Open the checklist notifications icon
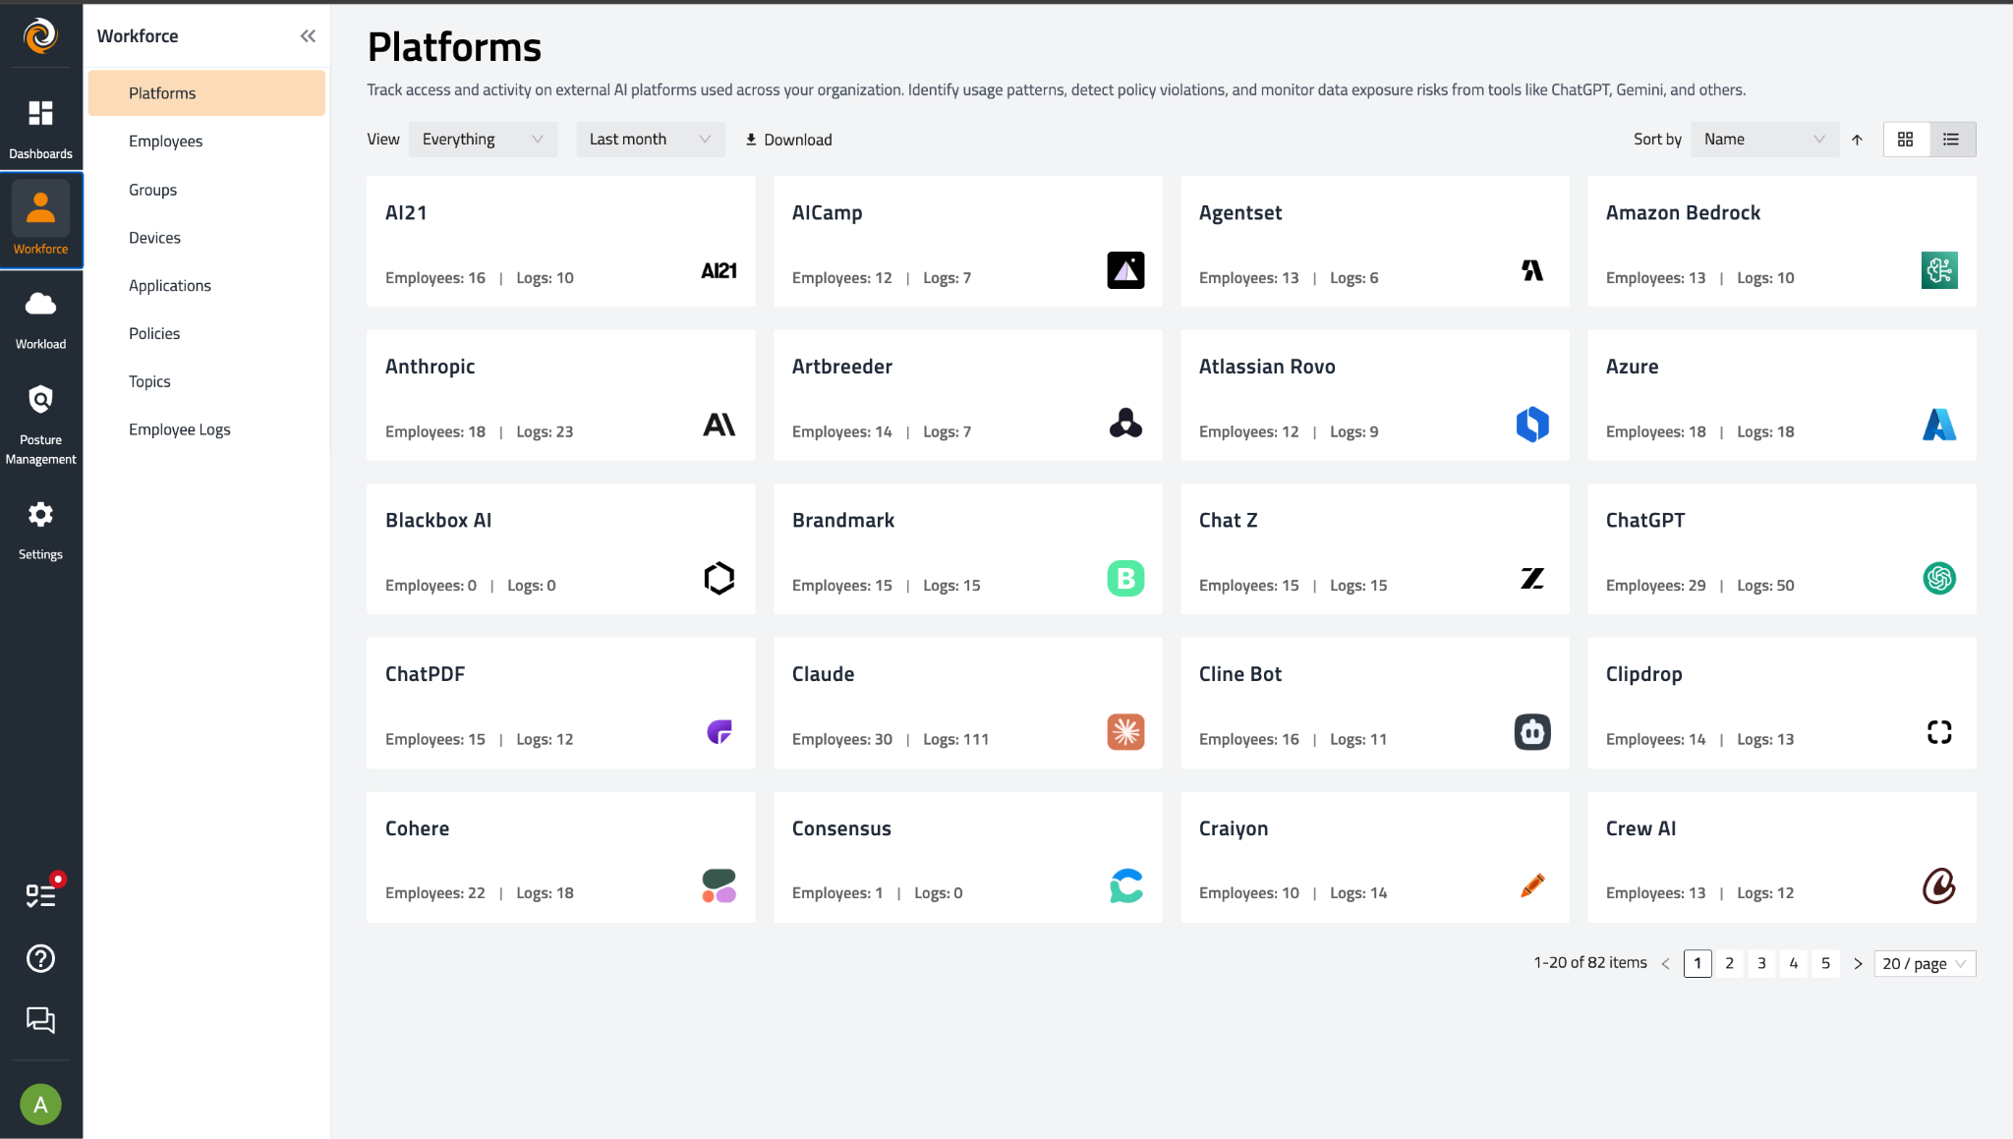This screenshot has height=1139, width=2013. tap(40, 894)
